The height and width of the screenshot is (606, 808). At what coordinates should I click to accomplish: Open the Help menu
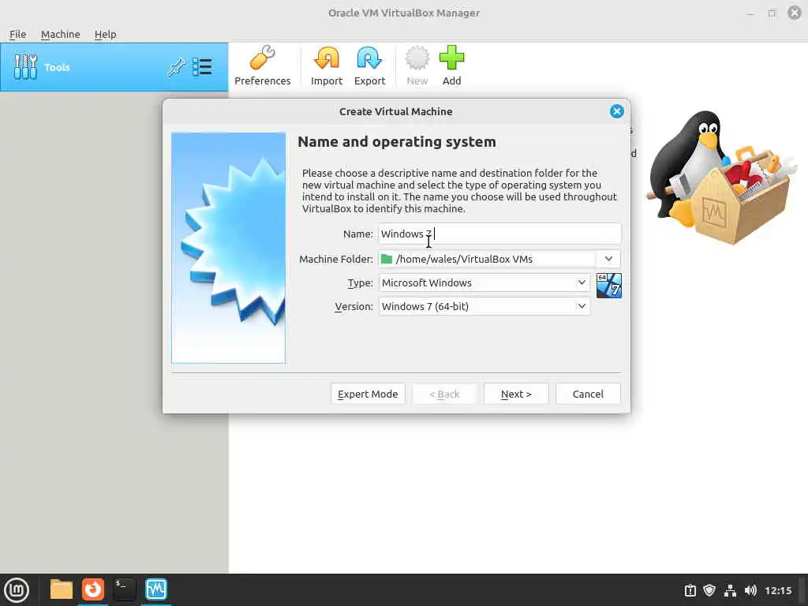[x=105, y=34]
